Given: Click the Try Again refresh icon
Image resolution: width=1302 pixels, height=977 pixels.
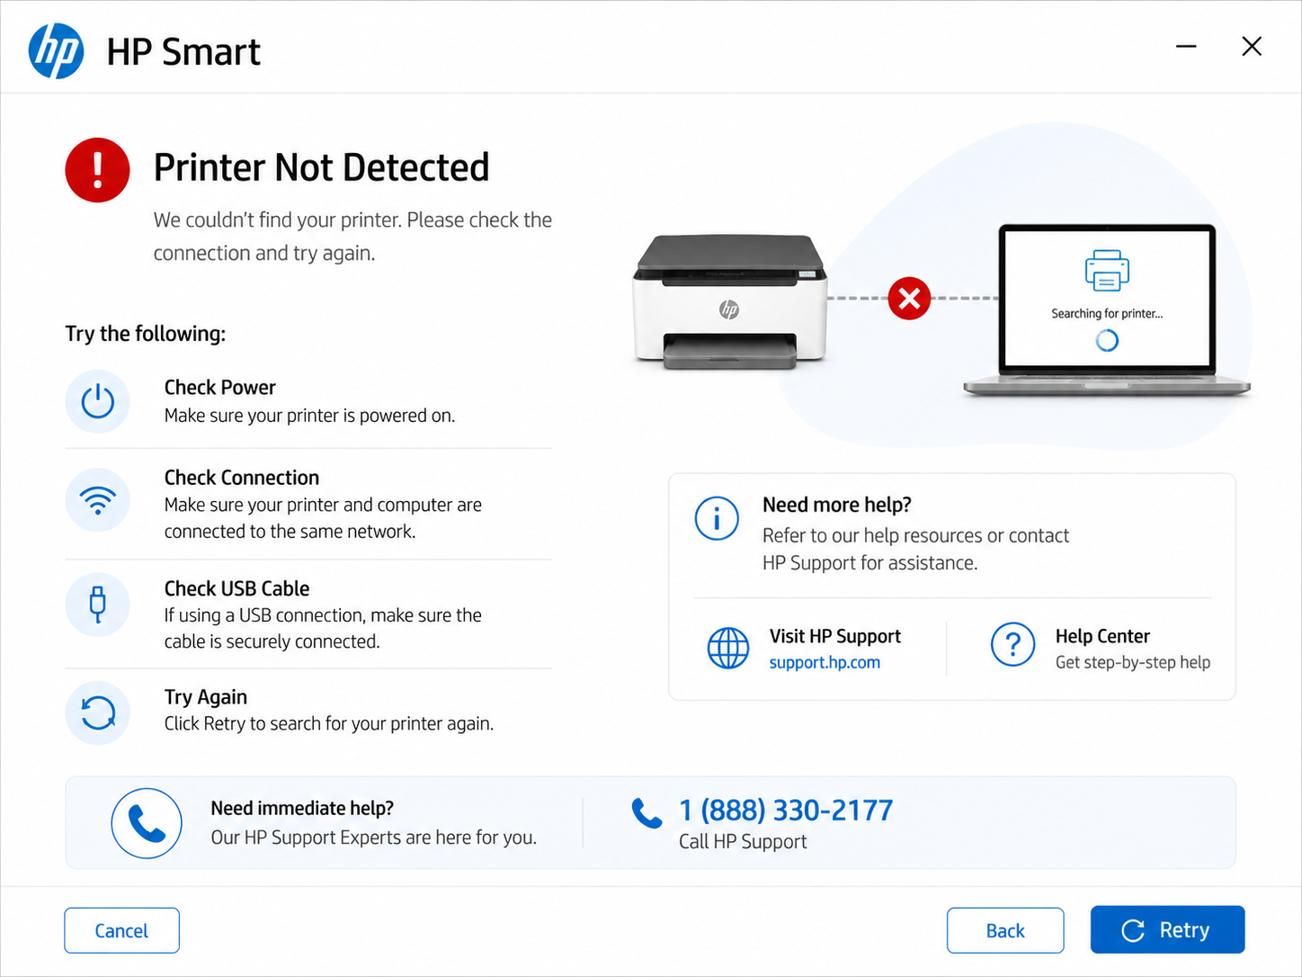Looking at the screenshot, I should pyautogui.click(x=98, y=713).
